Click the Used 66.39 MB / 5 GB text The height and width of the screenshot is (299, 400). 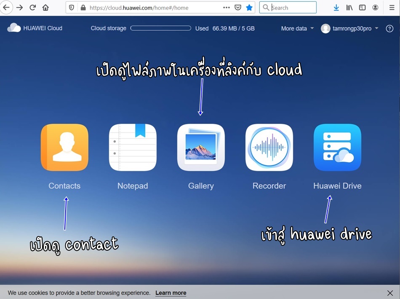[x=225, y=29]
